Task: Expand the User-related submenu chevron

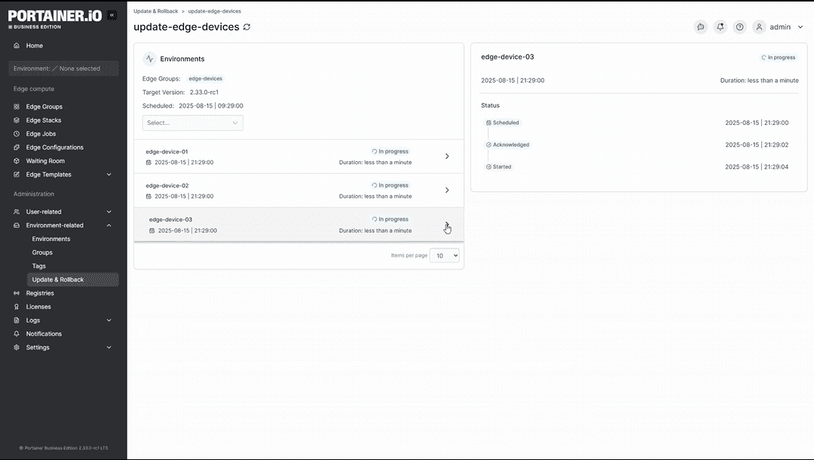Action: point(109,212)
